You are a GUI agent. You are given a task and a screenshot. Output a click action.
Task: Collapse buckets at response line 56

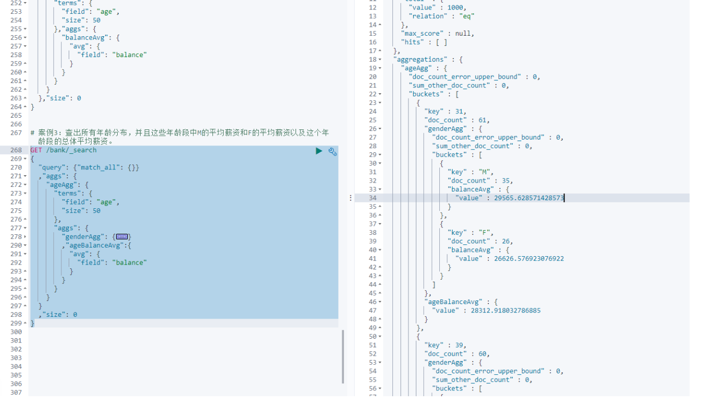380,388
